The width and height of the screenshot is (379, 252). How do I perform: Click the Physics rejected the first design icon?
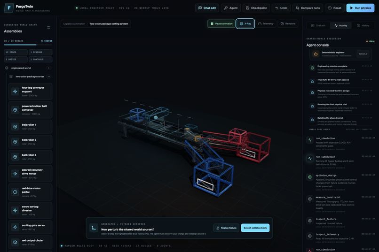[312, 92]
